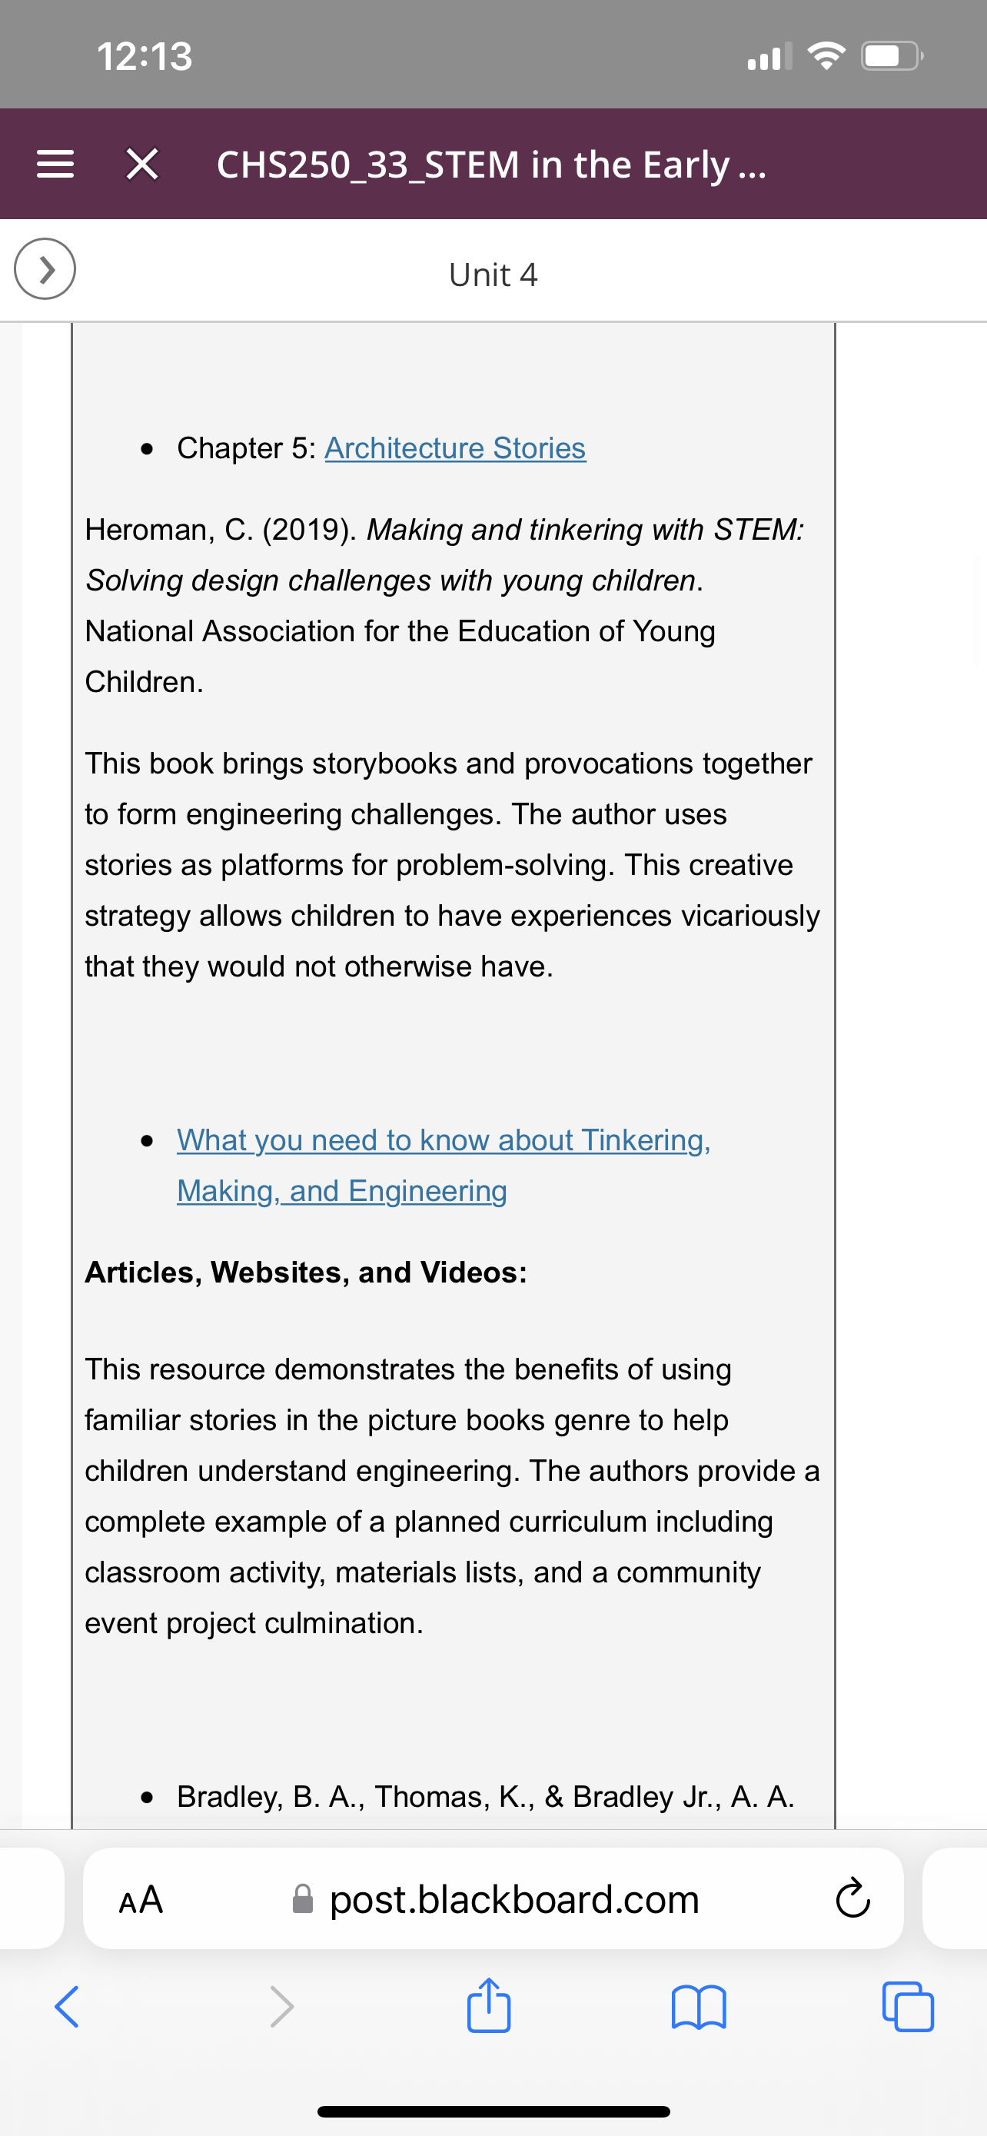
Task: Tap the Unit 4 page title
Action: click(493, 274)
